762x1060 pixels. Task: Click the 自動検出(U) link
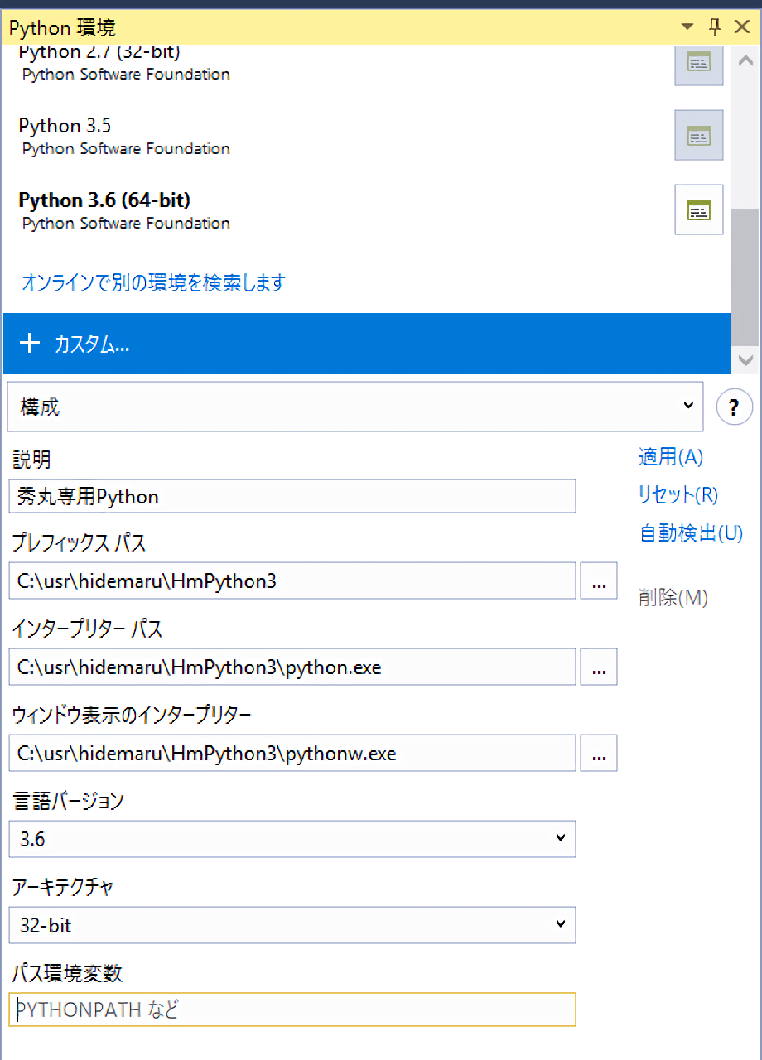[x=691, y=533]
